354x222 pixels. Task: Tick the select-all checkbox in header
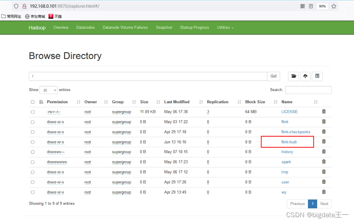pos(33,102)
